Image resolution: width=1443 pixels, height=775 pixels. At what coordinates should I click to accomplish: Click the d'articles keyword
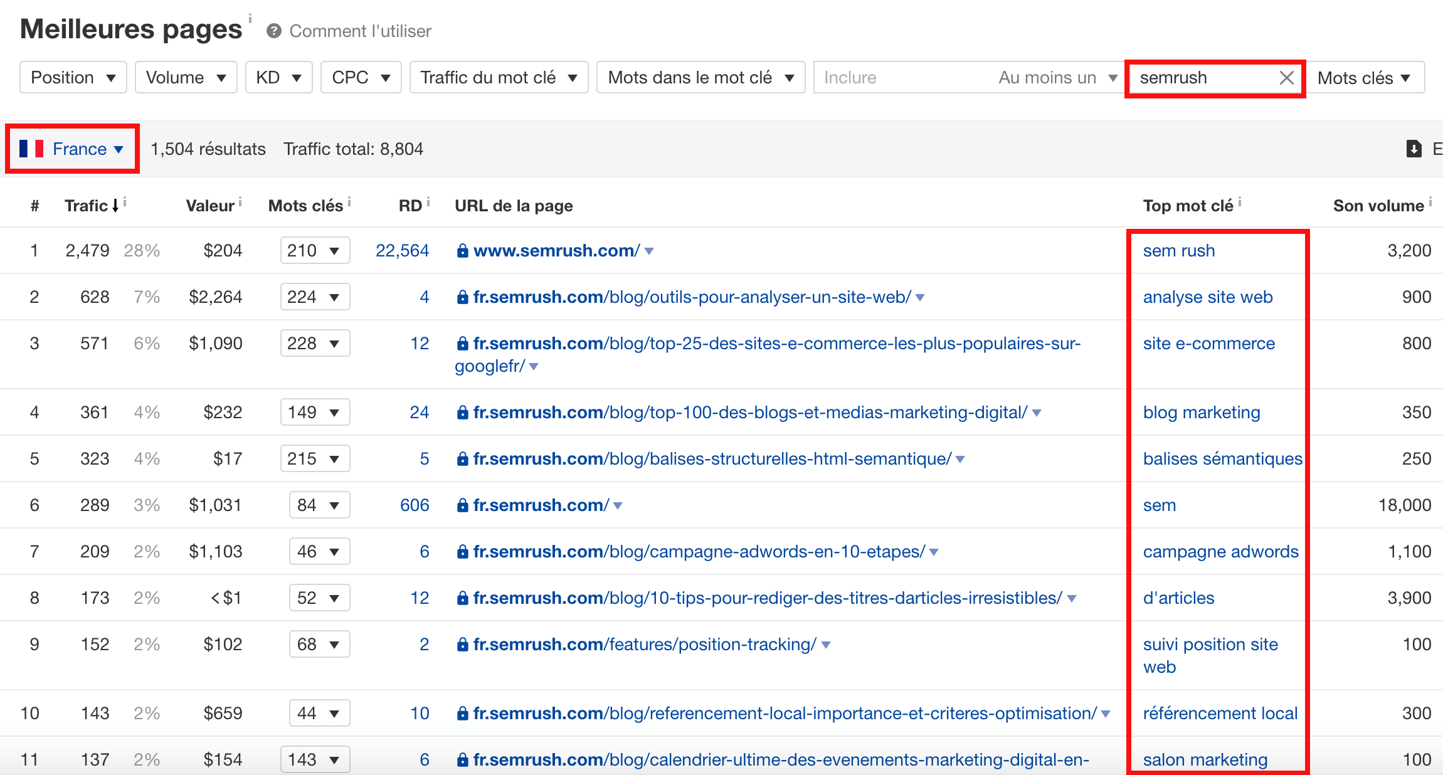(x=1179, y=598)
